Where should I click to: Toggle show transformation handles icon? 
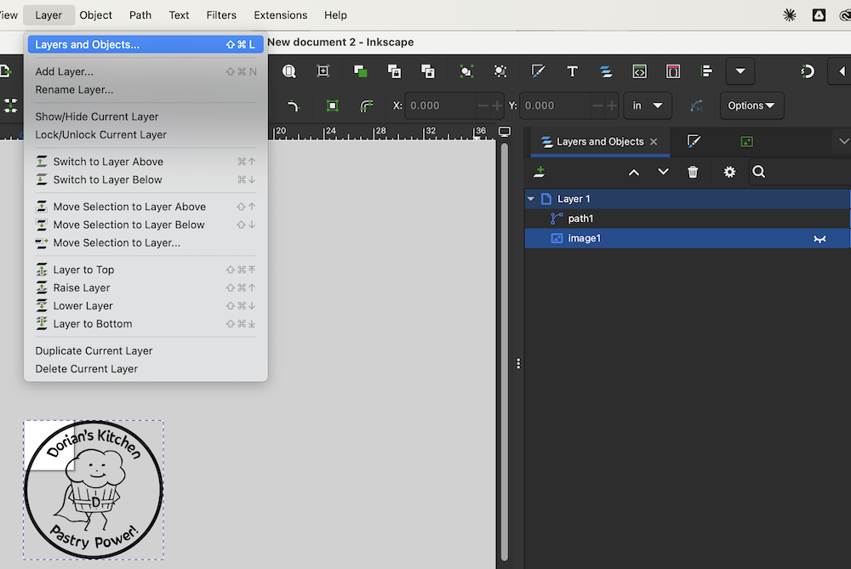[x=332, y=105]
